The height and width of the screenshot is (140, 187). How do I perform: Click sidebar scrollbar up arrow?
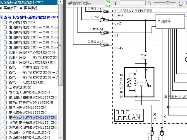[61, 2]
